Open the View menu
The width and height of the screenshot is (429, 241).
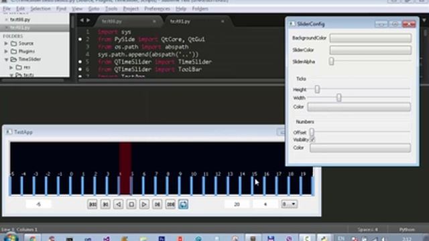(x=77, y=9)
